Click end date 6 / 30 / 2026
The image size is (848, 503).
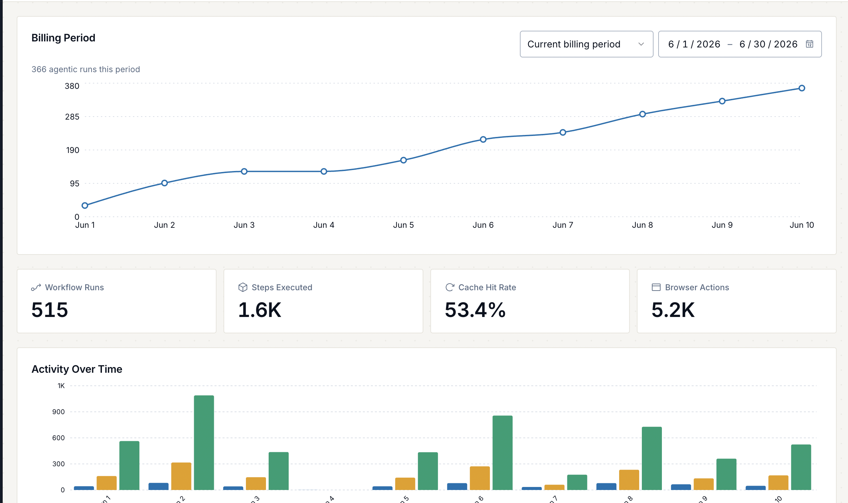click(768, 44)
